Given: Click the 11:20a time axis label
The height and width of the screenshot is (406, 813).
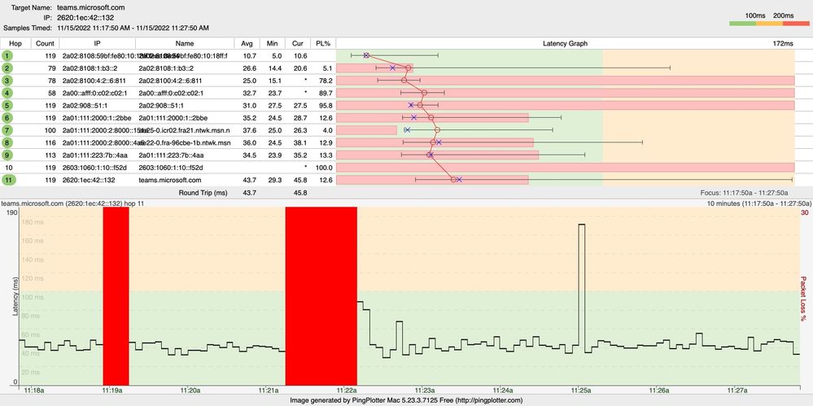Looking at the screenshot, I should click(x=190, y=391).
